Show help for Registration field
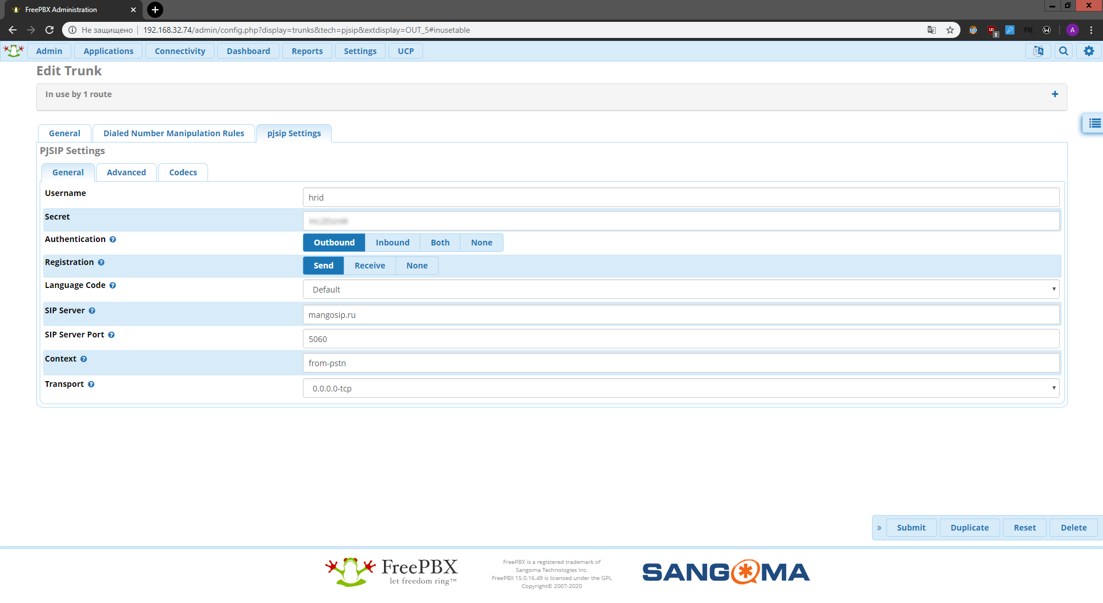Image resolution: width=1103 pixels, height=603 pixels. click(x=101, y=263)
